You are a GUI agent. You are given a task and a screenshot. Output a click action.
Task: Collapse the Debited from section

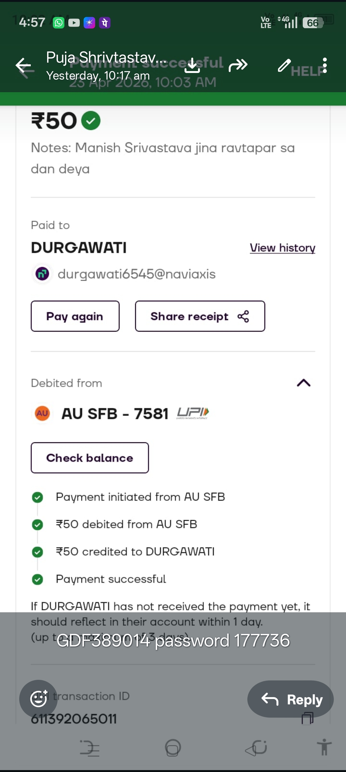(304, 383)
